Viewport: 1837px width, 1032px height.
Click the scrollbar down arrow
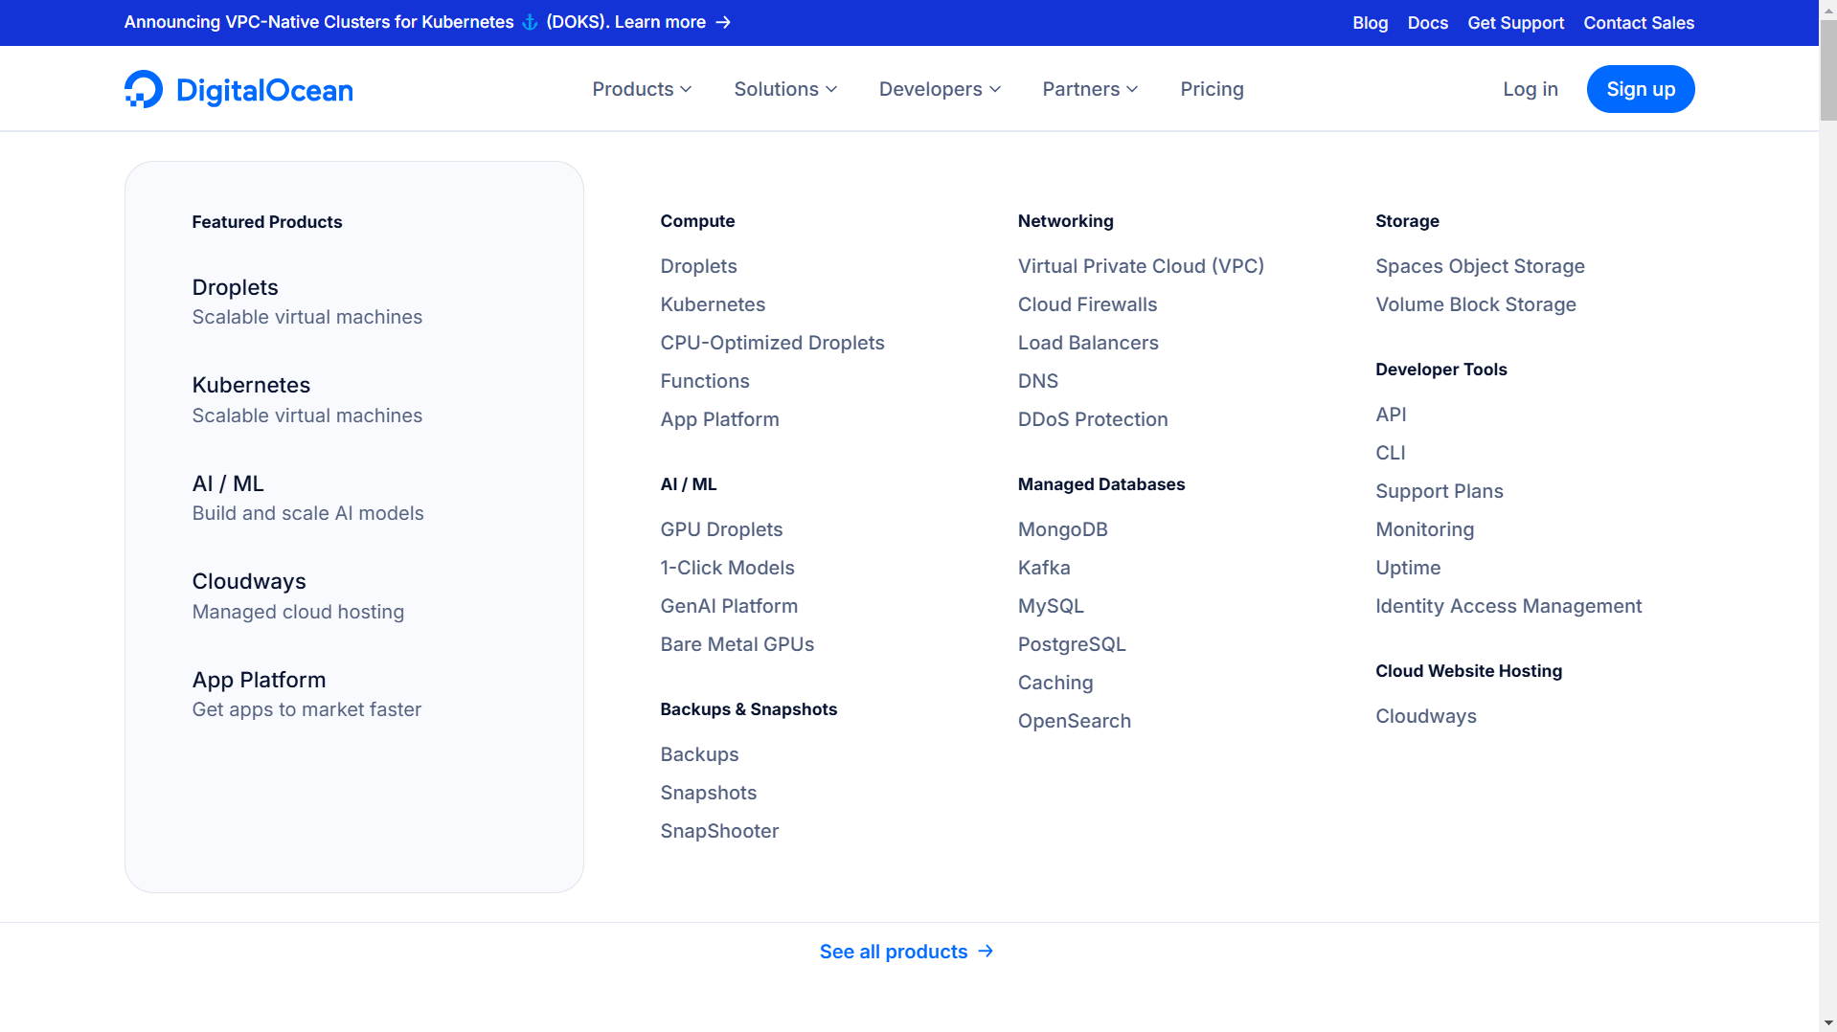(x=1828, y=1023)
